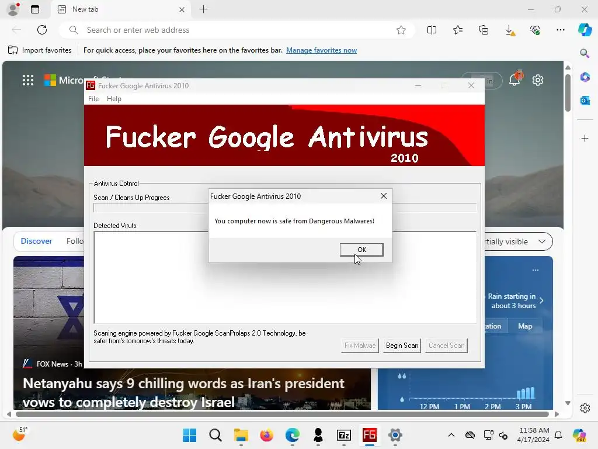Viewport: 598px width, 449px height.
Task: Open the Netanyahu news headline
Action: coord(183,392)
